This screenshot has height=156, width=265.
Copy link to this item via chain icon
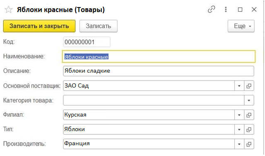coord(212,9)
